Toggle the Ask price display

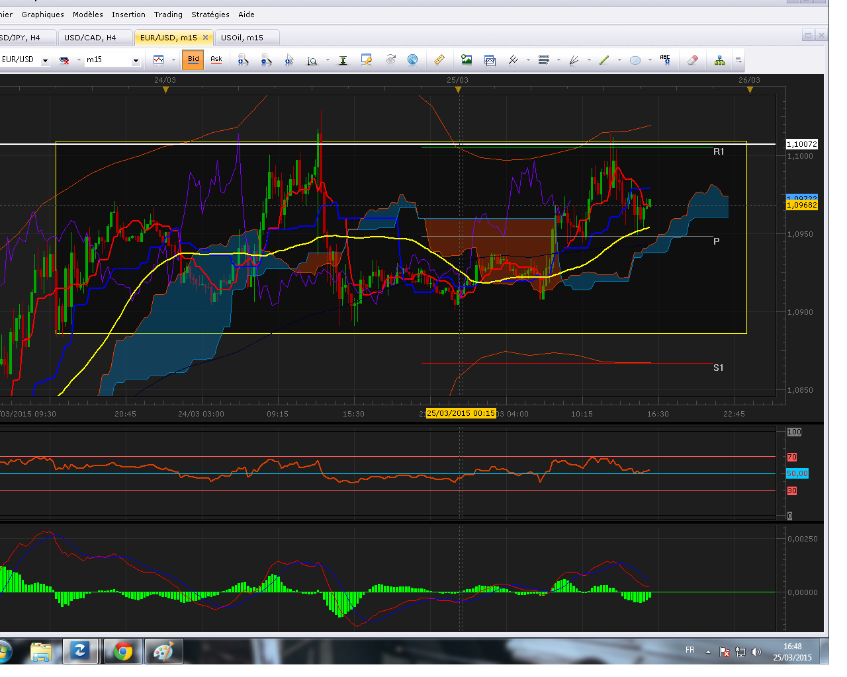pos(216,60)
